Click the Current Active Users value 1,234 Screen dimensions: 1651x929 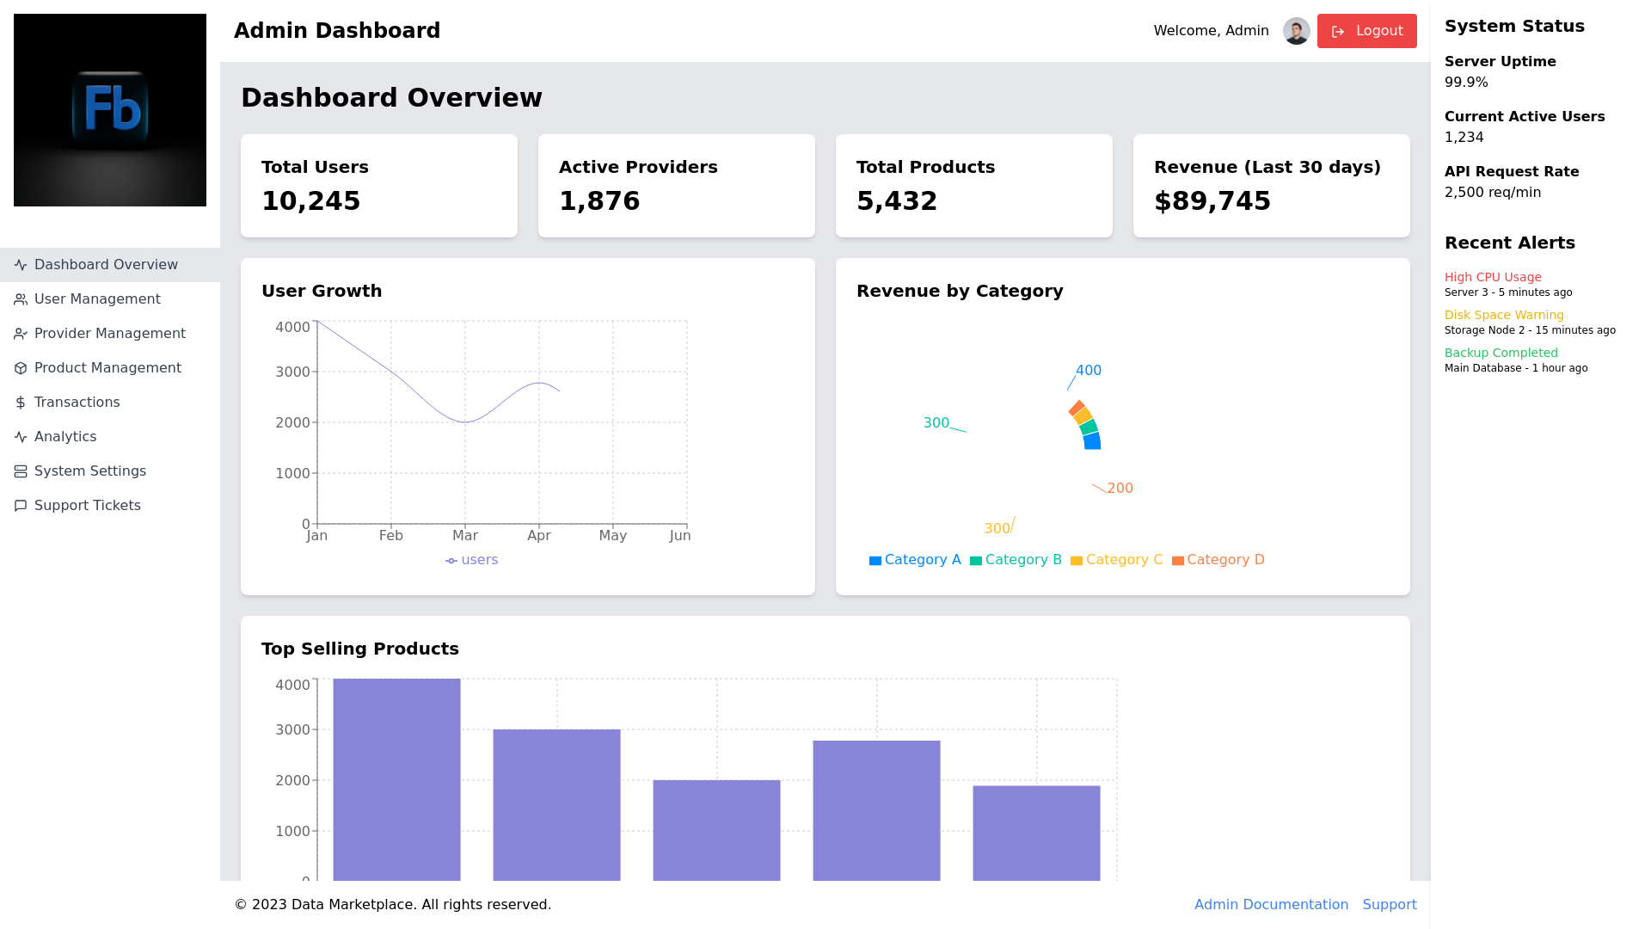pos(1464,138)
